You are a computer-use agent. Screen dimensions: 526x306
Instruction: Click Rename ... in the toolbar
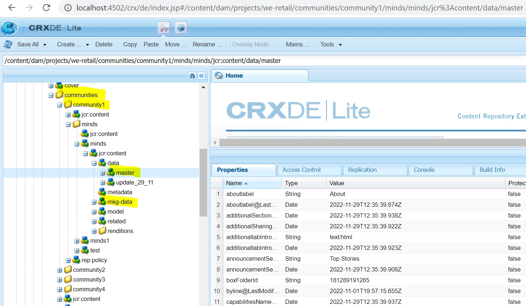point(207,44)
